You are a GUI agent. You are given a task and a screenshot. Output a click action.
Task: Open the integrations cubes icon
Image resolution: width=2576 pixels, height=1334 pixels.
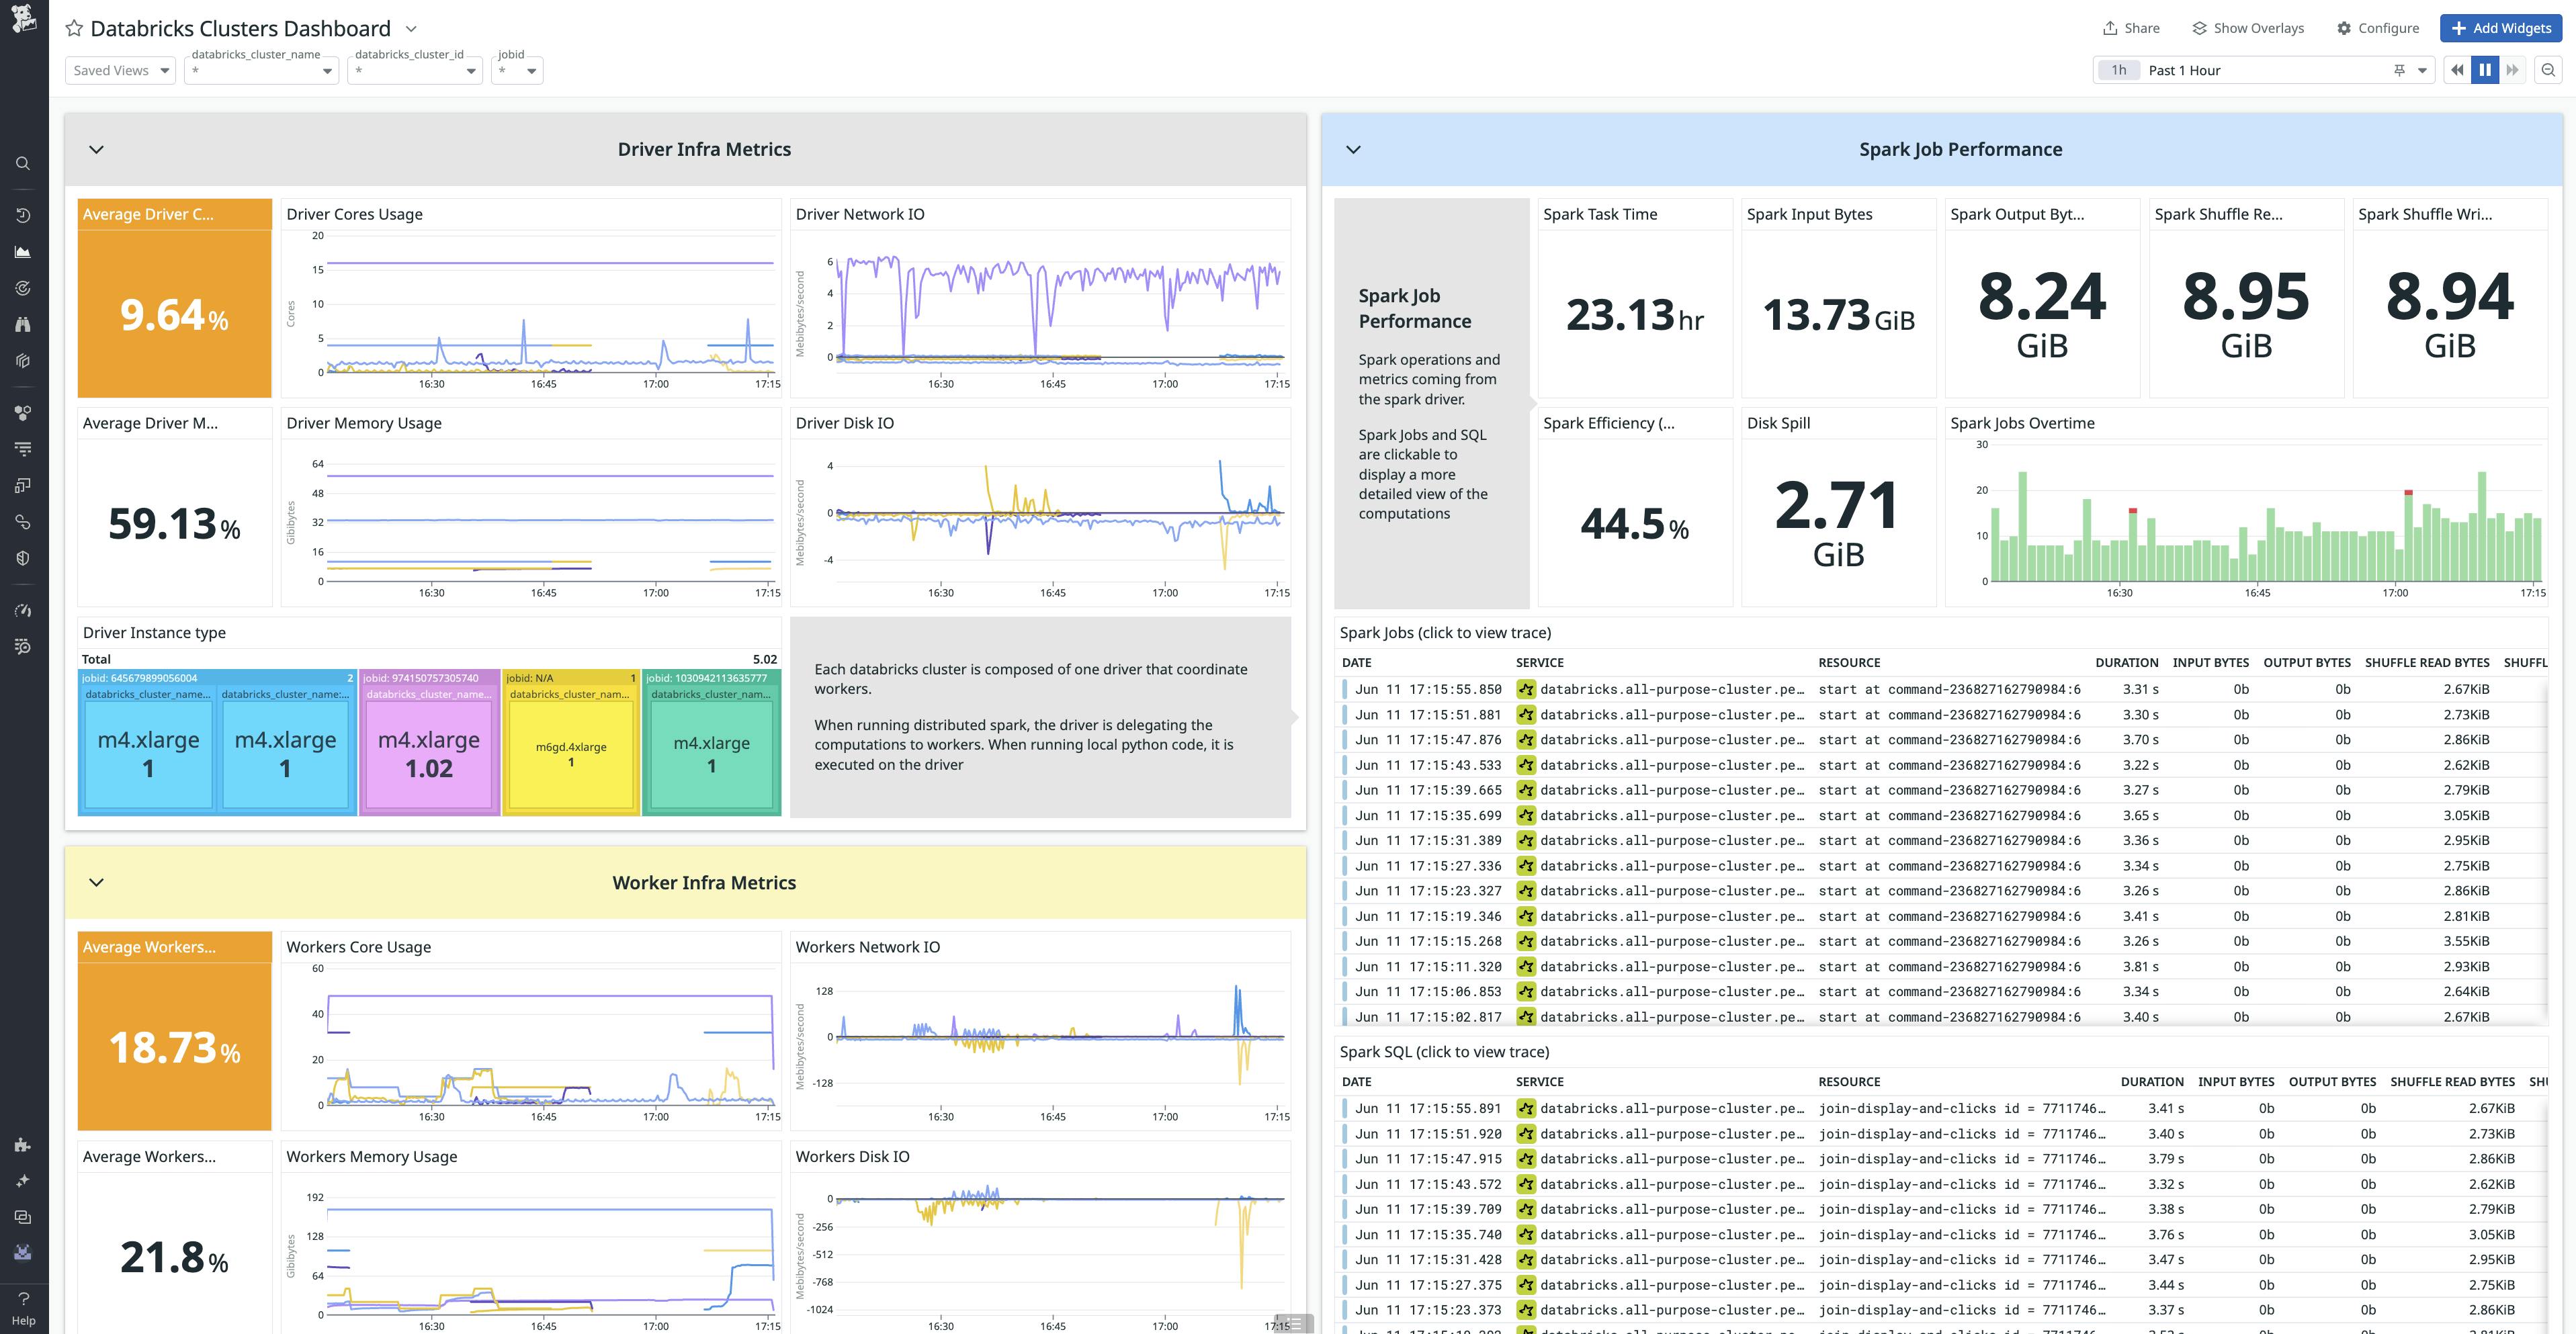click(22, 360)
